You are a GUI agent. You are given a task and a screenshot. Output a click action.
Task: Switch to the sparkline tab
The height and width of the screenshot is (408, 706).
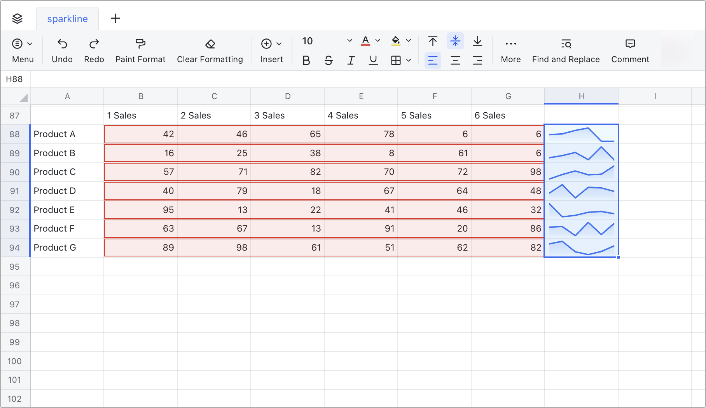pos(67,18)
